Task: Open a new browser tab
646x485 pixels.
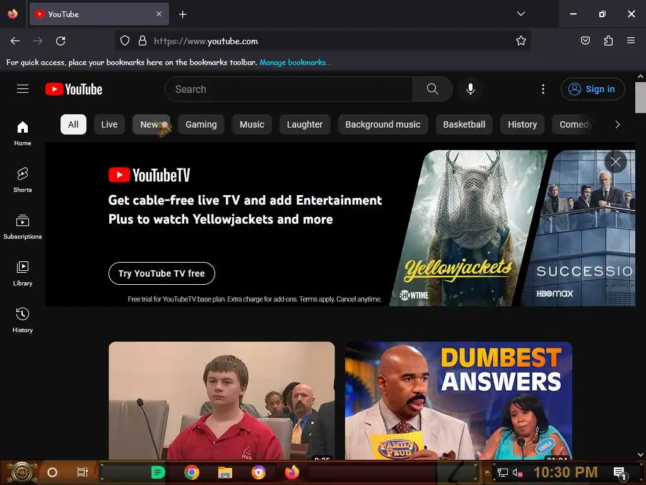Action: click(x=182, y=15)
